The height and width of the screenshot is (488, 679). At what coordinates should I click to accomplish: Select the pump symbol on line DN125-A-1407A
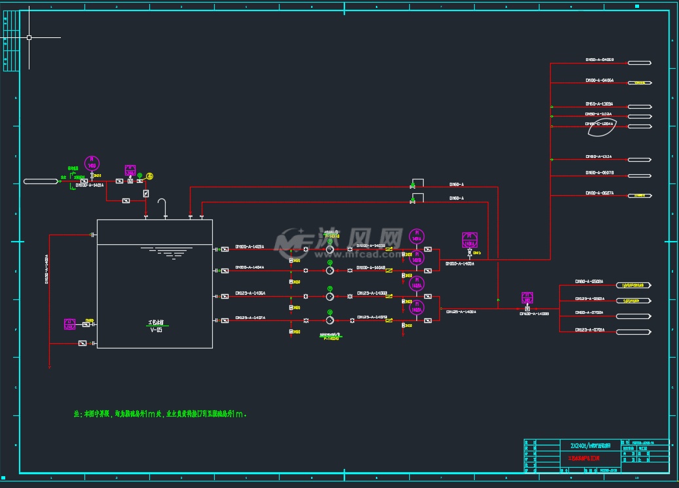(330, 320)
